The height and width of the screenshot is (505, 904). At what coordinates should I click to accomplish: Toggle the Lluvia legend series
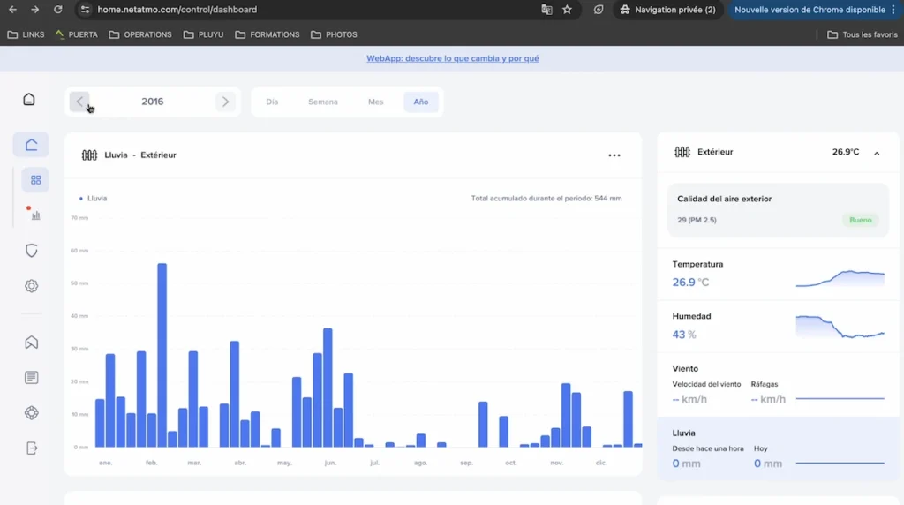tap(93, 199)
